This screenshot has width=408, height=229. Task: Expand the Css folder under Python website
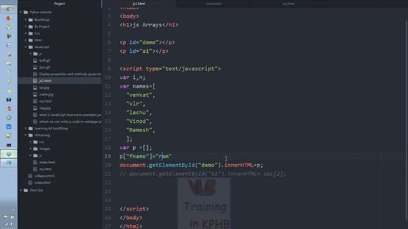coord(25,33)
